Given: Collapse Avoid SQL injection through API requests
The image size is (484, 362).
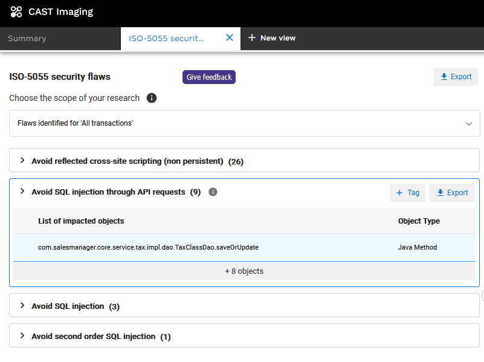Looking at the screenshot, I should click(x=22, y=192).
